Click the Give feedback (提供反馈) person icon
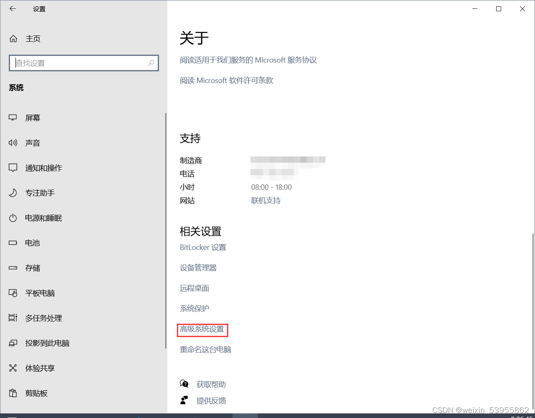This screenshot has height=418, width=535. point(184,400)
